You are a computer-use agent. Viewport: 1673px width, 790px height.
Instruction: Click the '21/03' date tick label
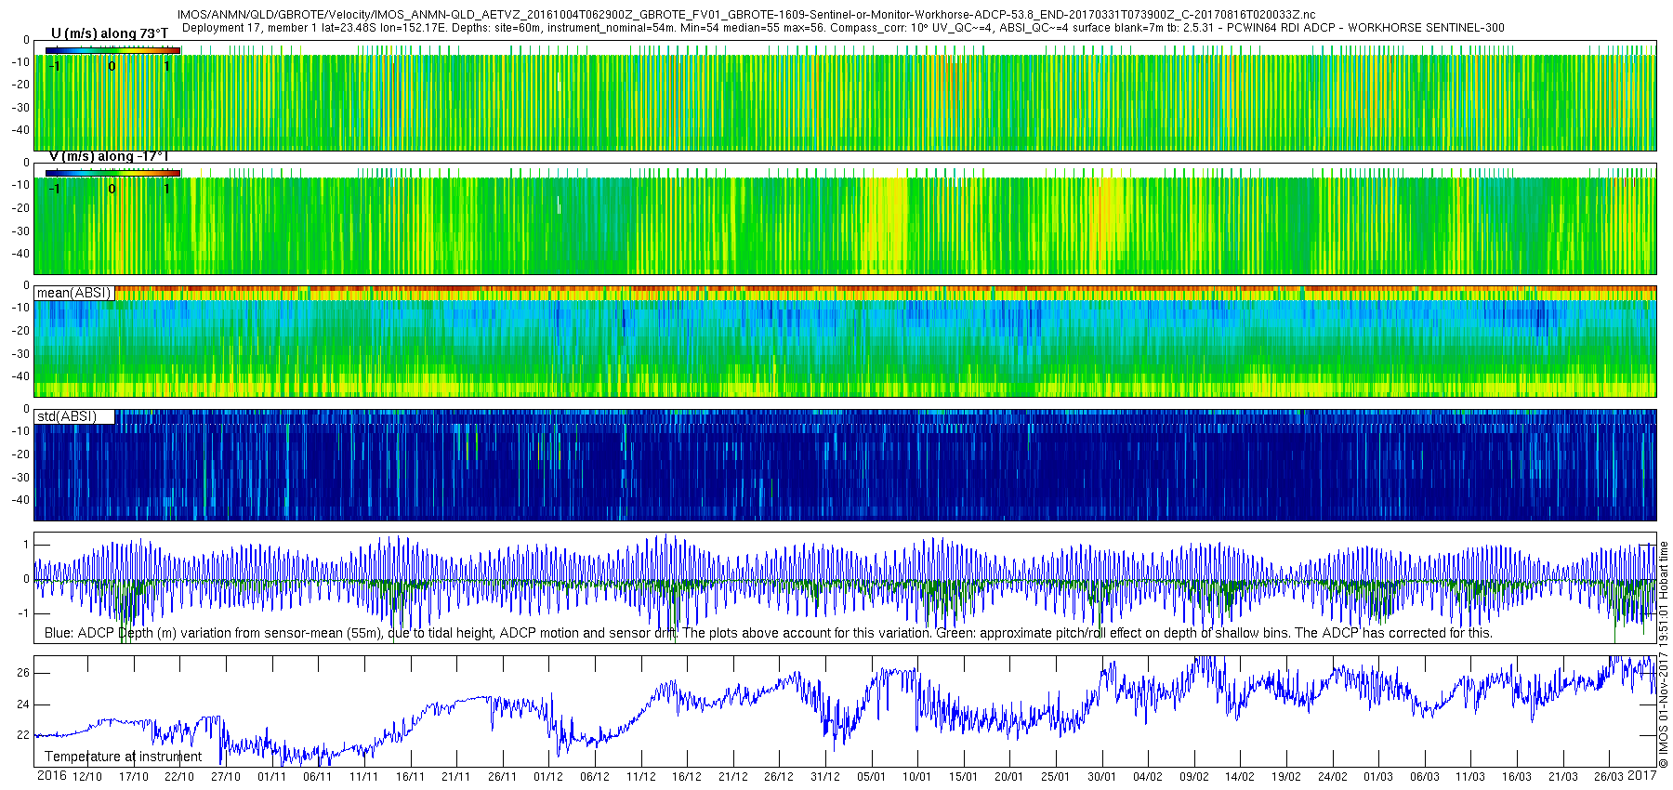click(1563, 777)
